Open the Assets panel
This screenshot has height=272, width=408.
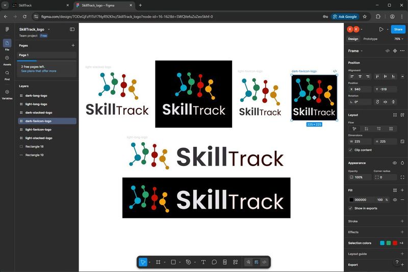pyautogui.click(x=7, y=60)
